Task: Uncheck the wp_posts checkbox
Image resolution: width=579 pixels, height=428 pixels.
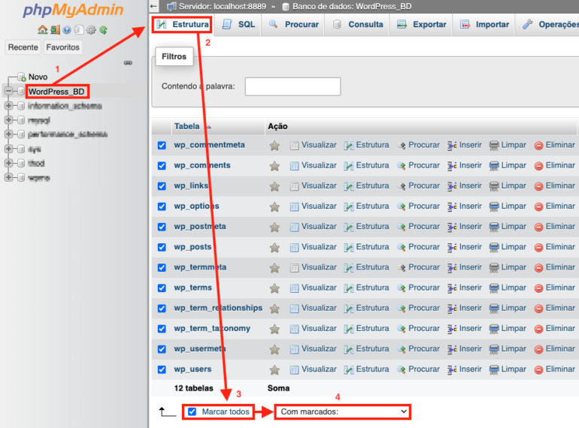Action: click(162, 247)
